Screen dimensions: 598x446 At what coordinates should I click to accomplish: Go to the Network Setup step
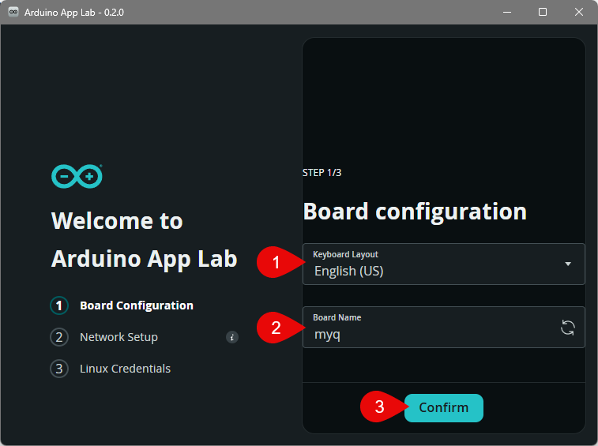tap(118, 337)
